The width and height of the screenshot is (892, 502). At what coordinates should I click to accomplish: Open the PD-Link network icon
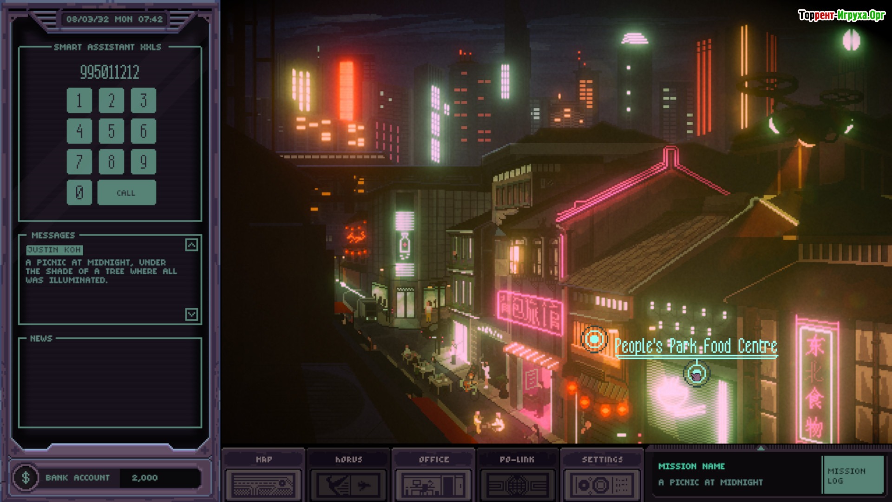[517, 485]
